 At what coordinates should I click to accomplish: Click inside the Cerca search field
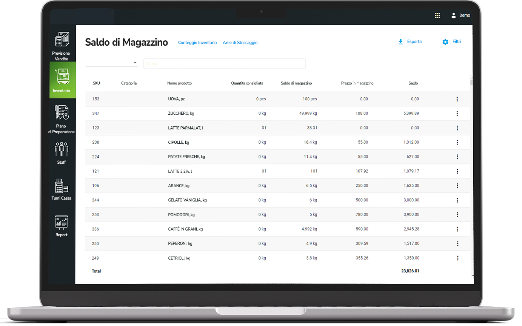[x=224, y=63]
